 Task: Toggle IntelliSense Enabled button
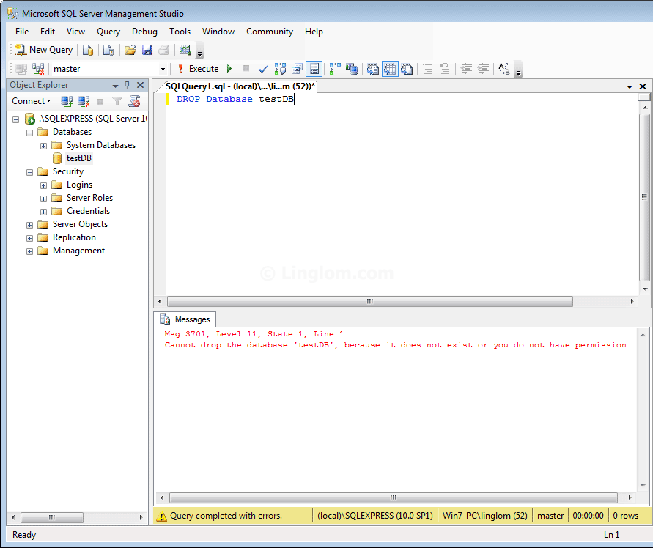tap(314, 69)
